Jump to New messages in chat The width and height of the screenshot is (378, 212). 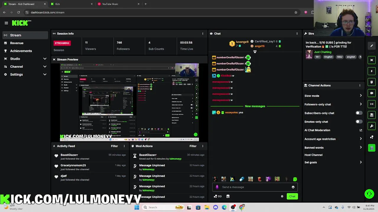(x=255, y=106)
